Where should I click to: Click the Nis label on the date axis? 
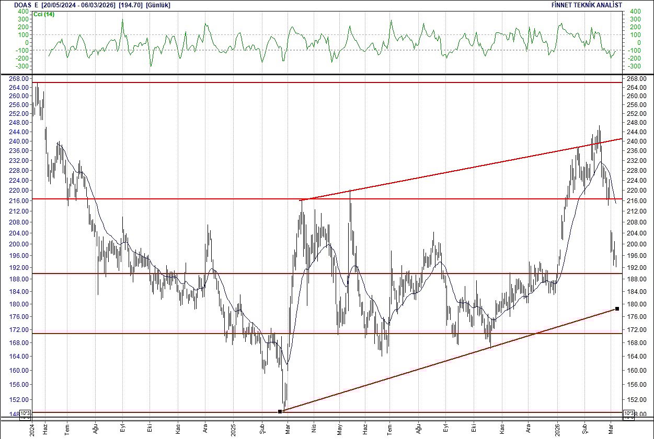[x=313, y=427]
